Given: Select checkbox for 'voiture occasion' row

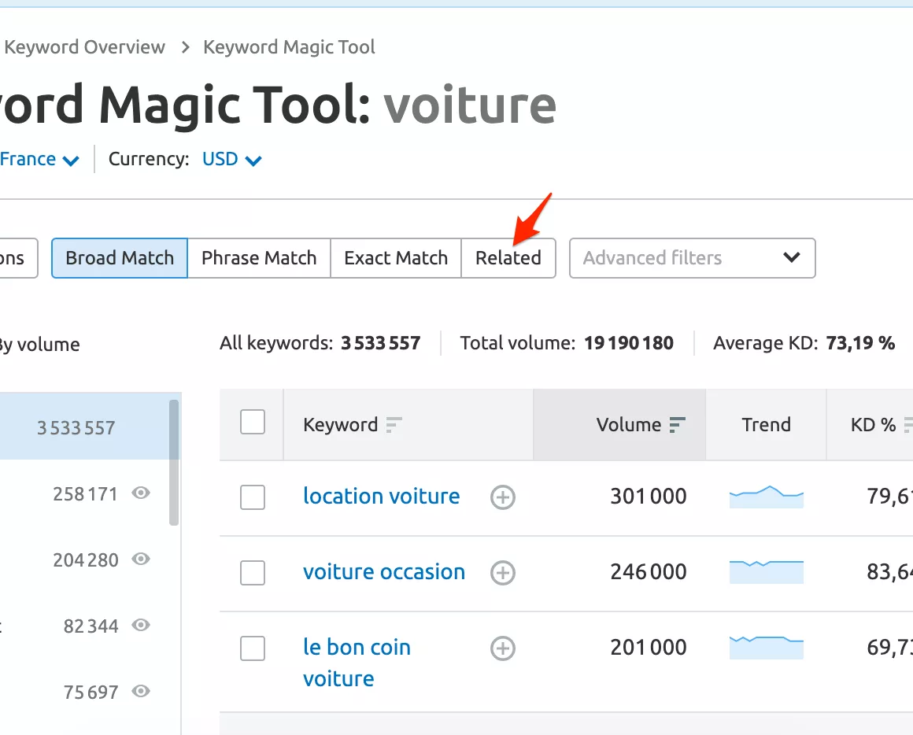Looking at the screenshot, I should point(253,573).
